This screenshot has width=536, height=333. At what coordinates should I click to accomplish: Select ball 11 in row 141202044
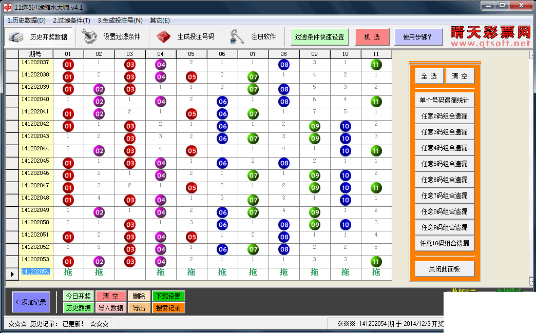(376, 151)
